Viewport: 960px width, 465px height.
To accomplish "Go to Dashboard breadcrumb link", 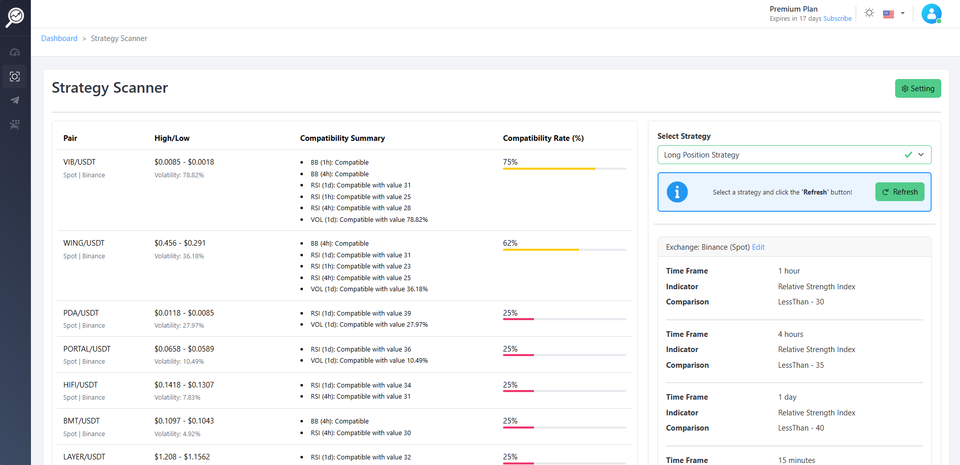I will (x=59, y=38).
